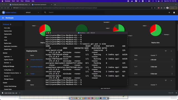
Task: Click the plus create resource icon
Action: tap(169, 12)
